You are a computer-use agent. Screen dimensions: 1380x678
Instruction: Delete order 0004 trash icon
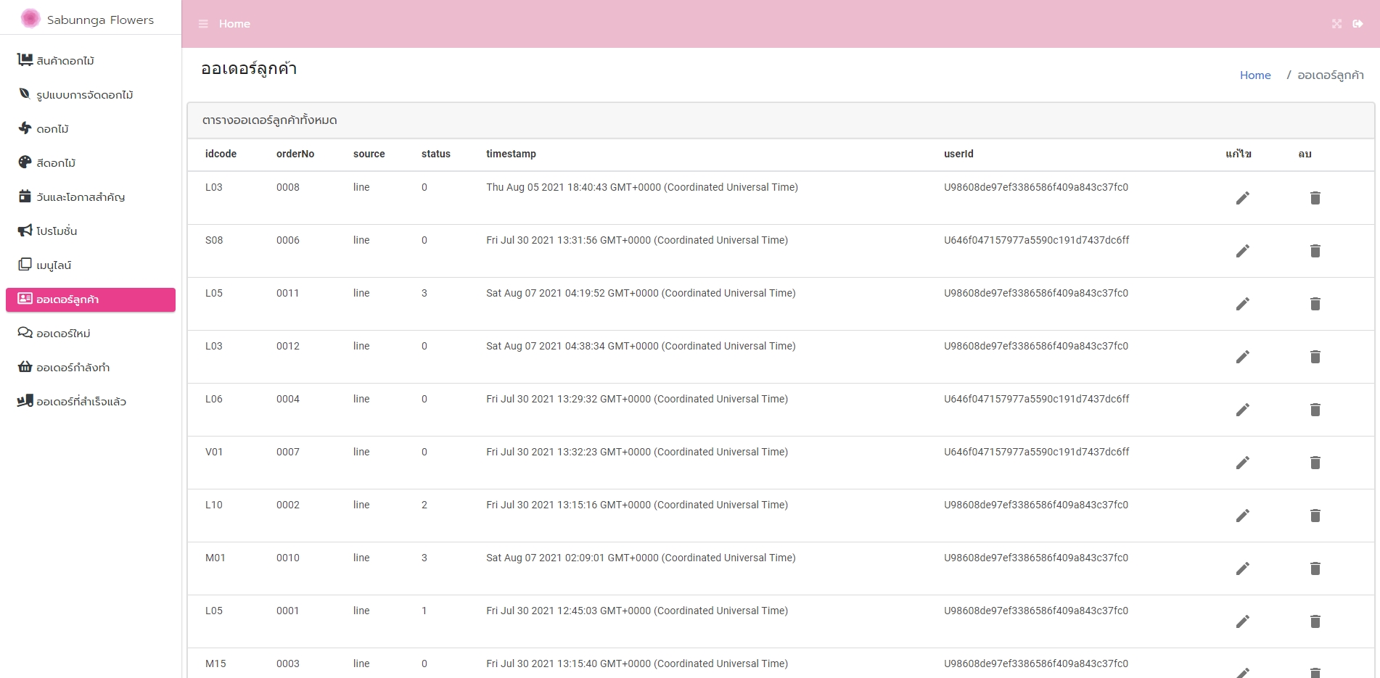[1315, 410]
